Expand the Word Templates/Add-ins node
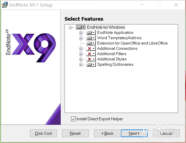Viewport: 186px width, 143px height. (81, 38)
